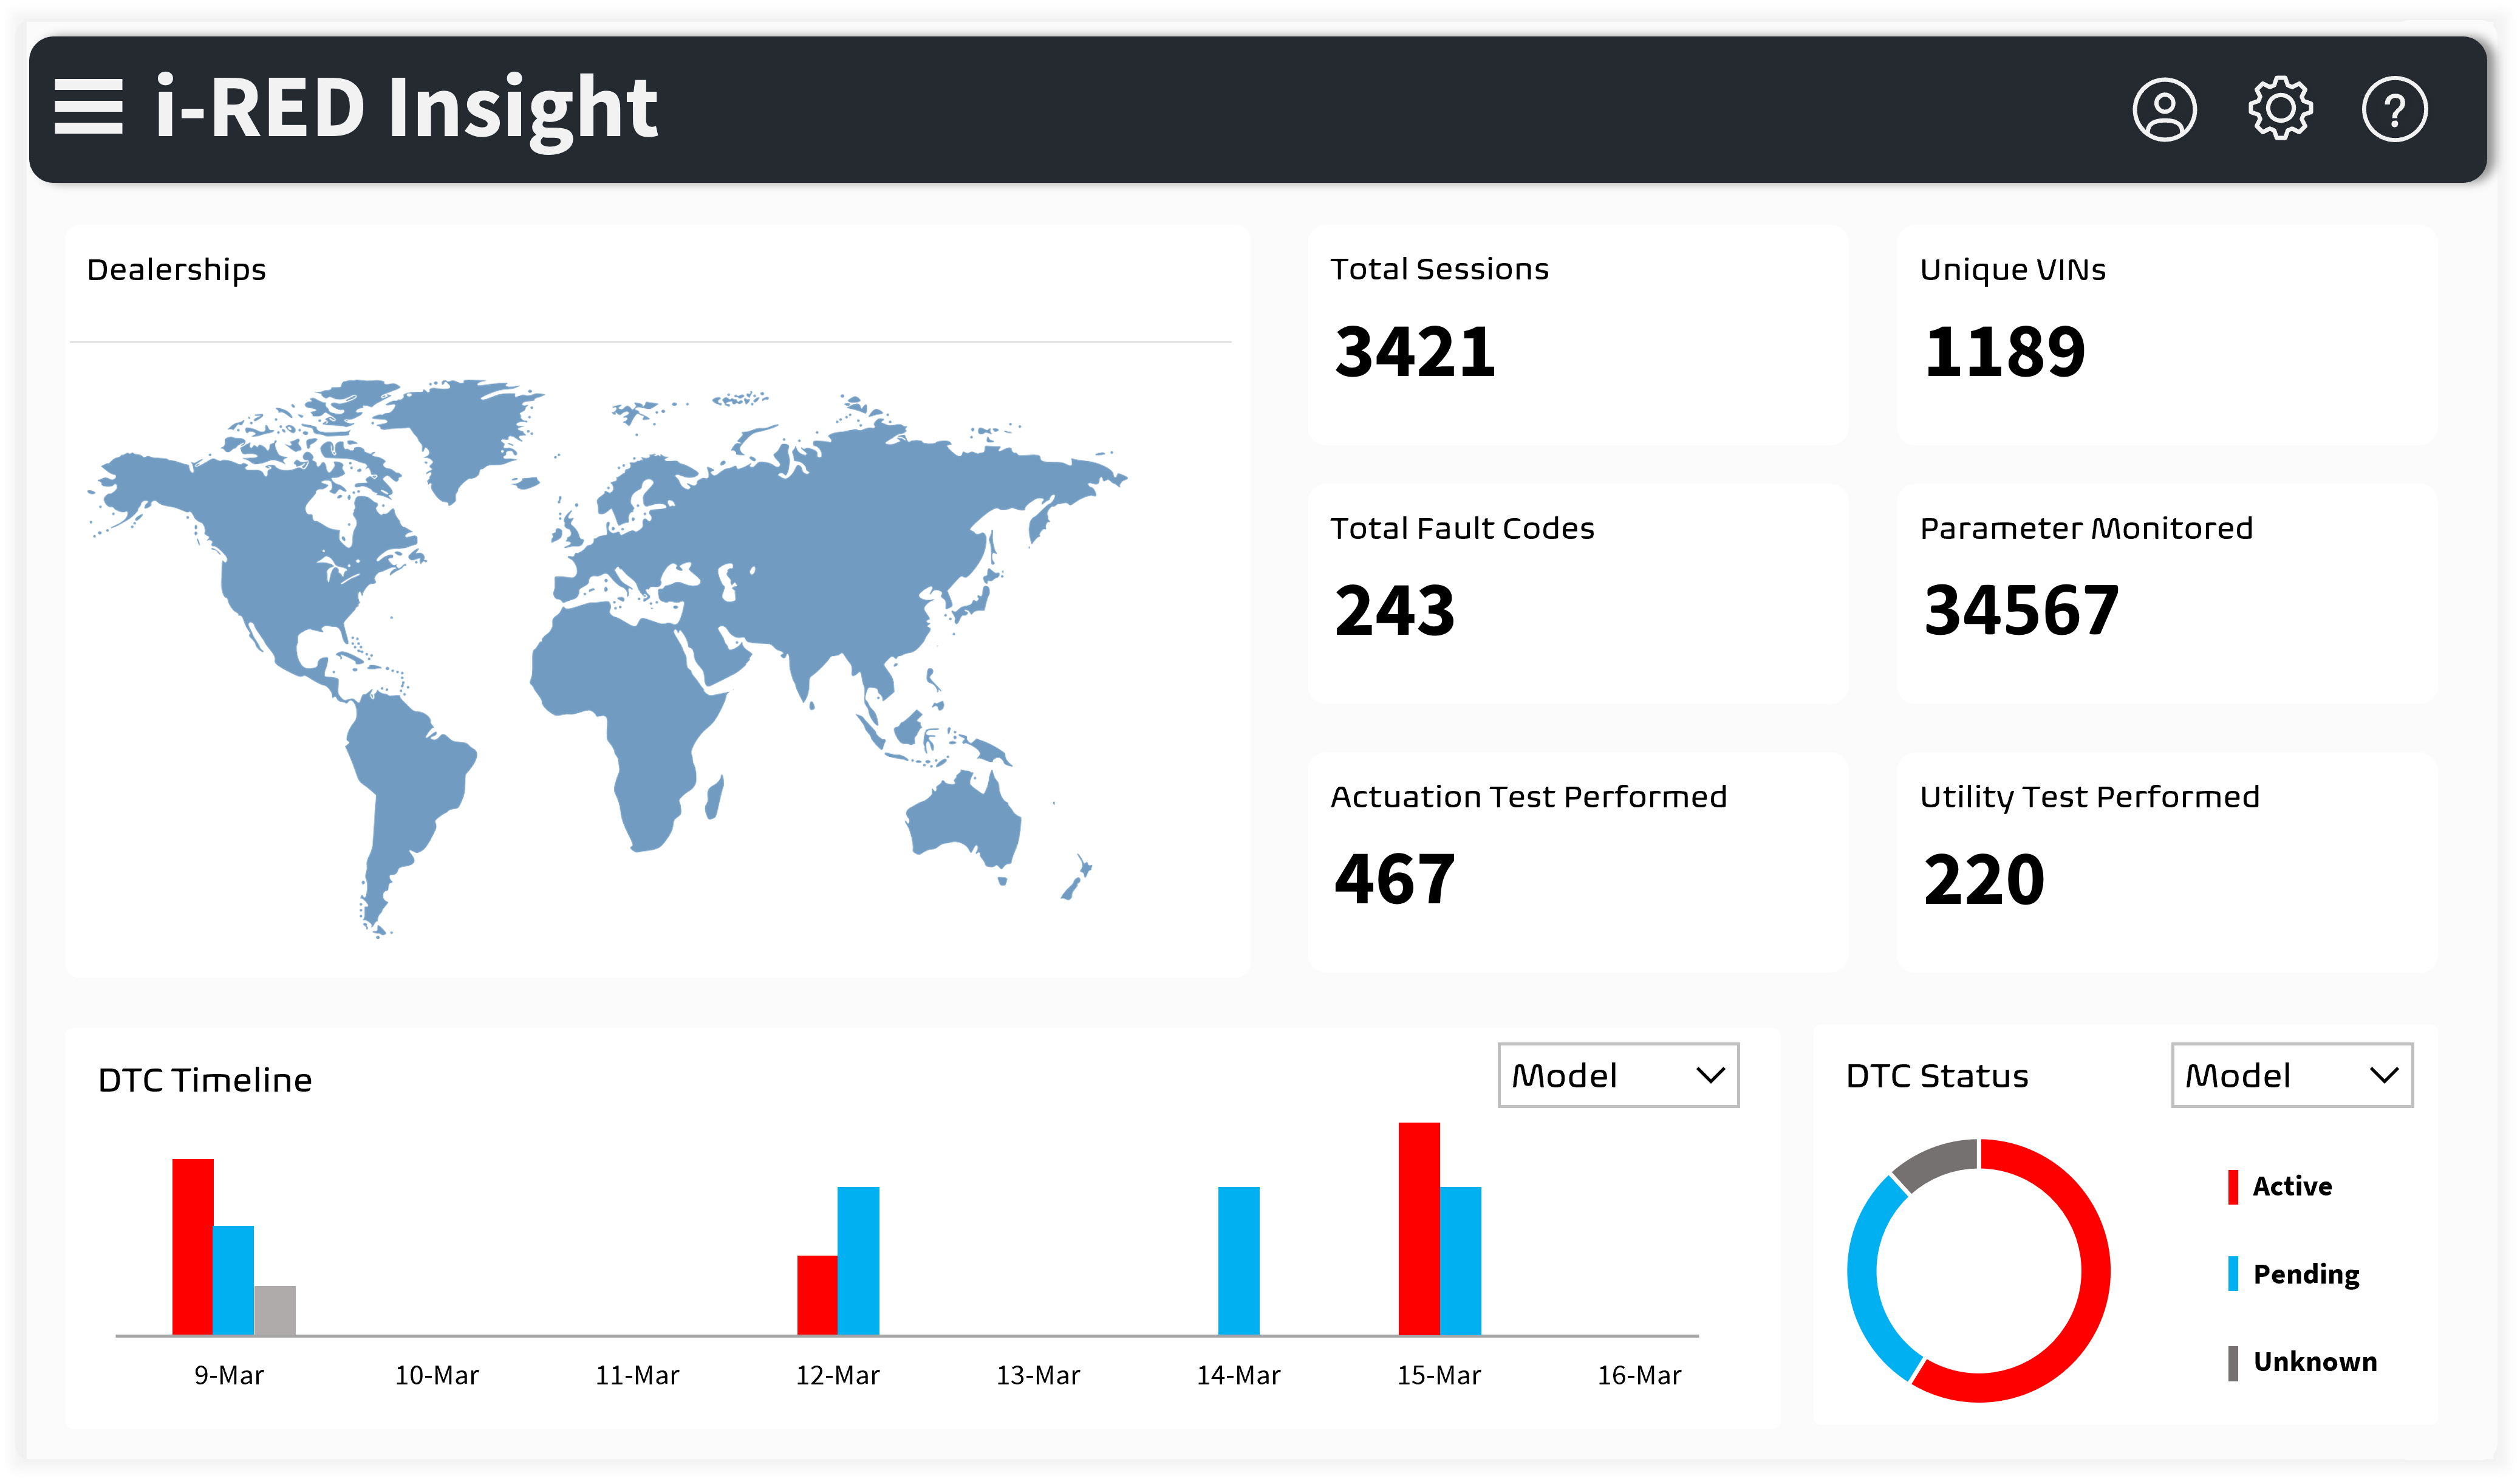Select the Total Sessions card

coord(1577,335)
